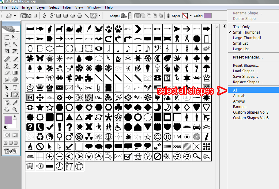The height and width of the screenshot is (189, 279).
Task: Select the Path Selection tool
Action: pos(7,88)
